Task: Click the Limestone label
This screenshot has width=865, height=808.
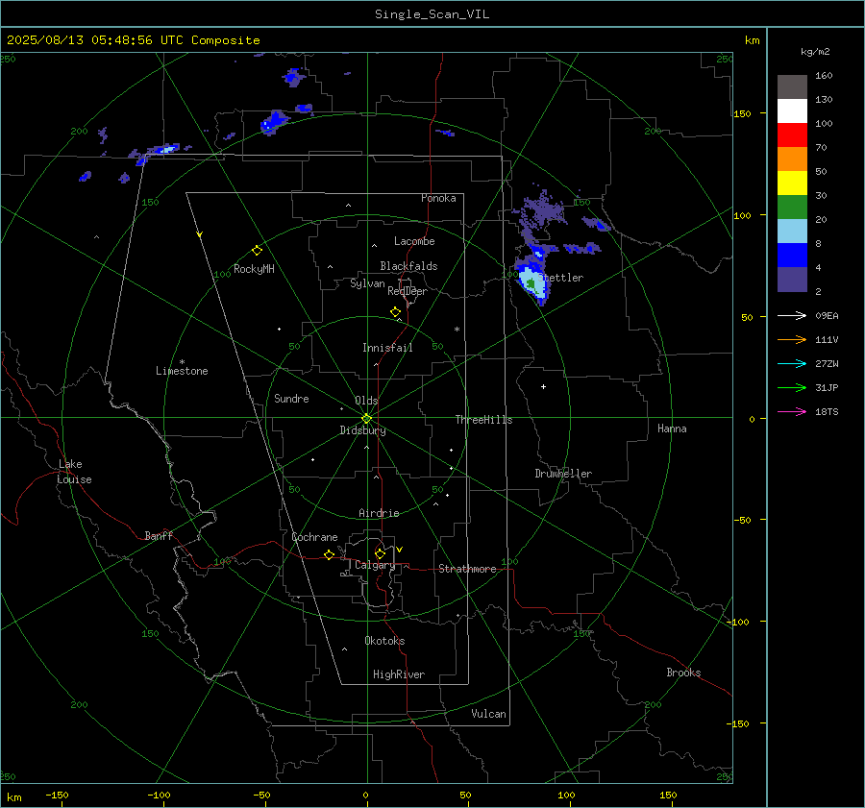Action: coord(182,371)
